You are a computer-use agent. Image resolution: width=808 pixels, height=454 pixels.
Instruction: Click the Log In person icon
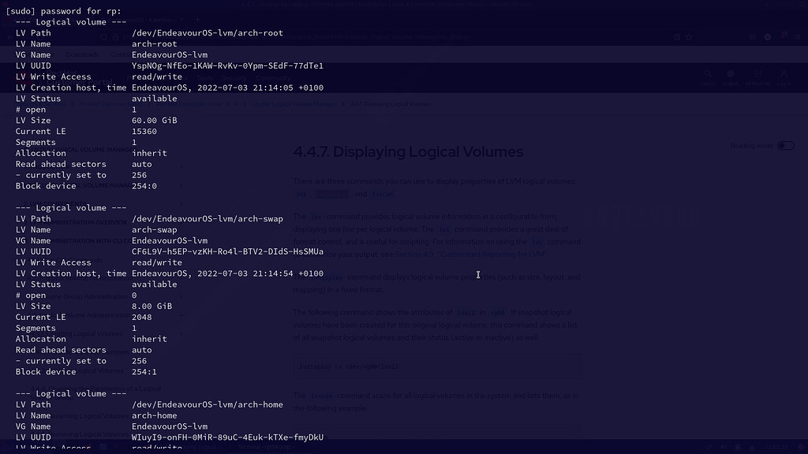coord(784,73)
